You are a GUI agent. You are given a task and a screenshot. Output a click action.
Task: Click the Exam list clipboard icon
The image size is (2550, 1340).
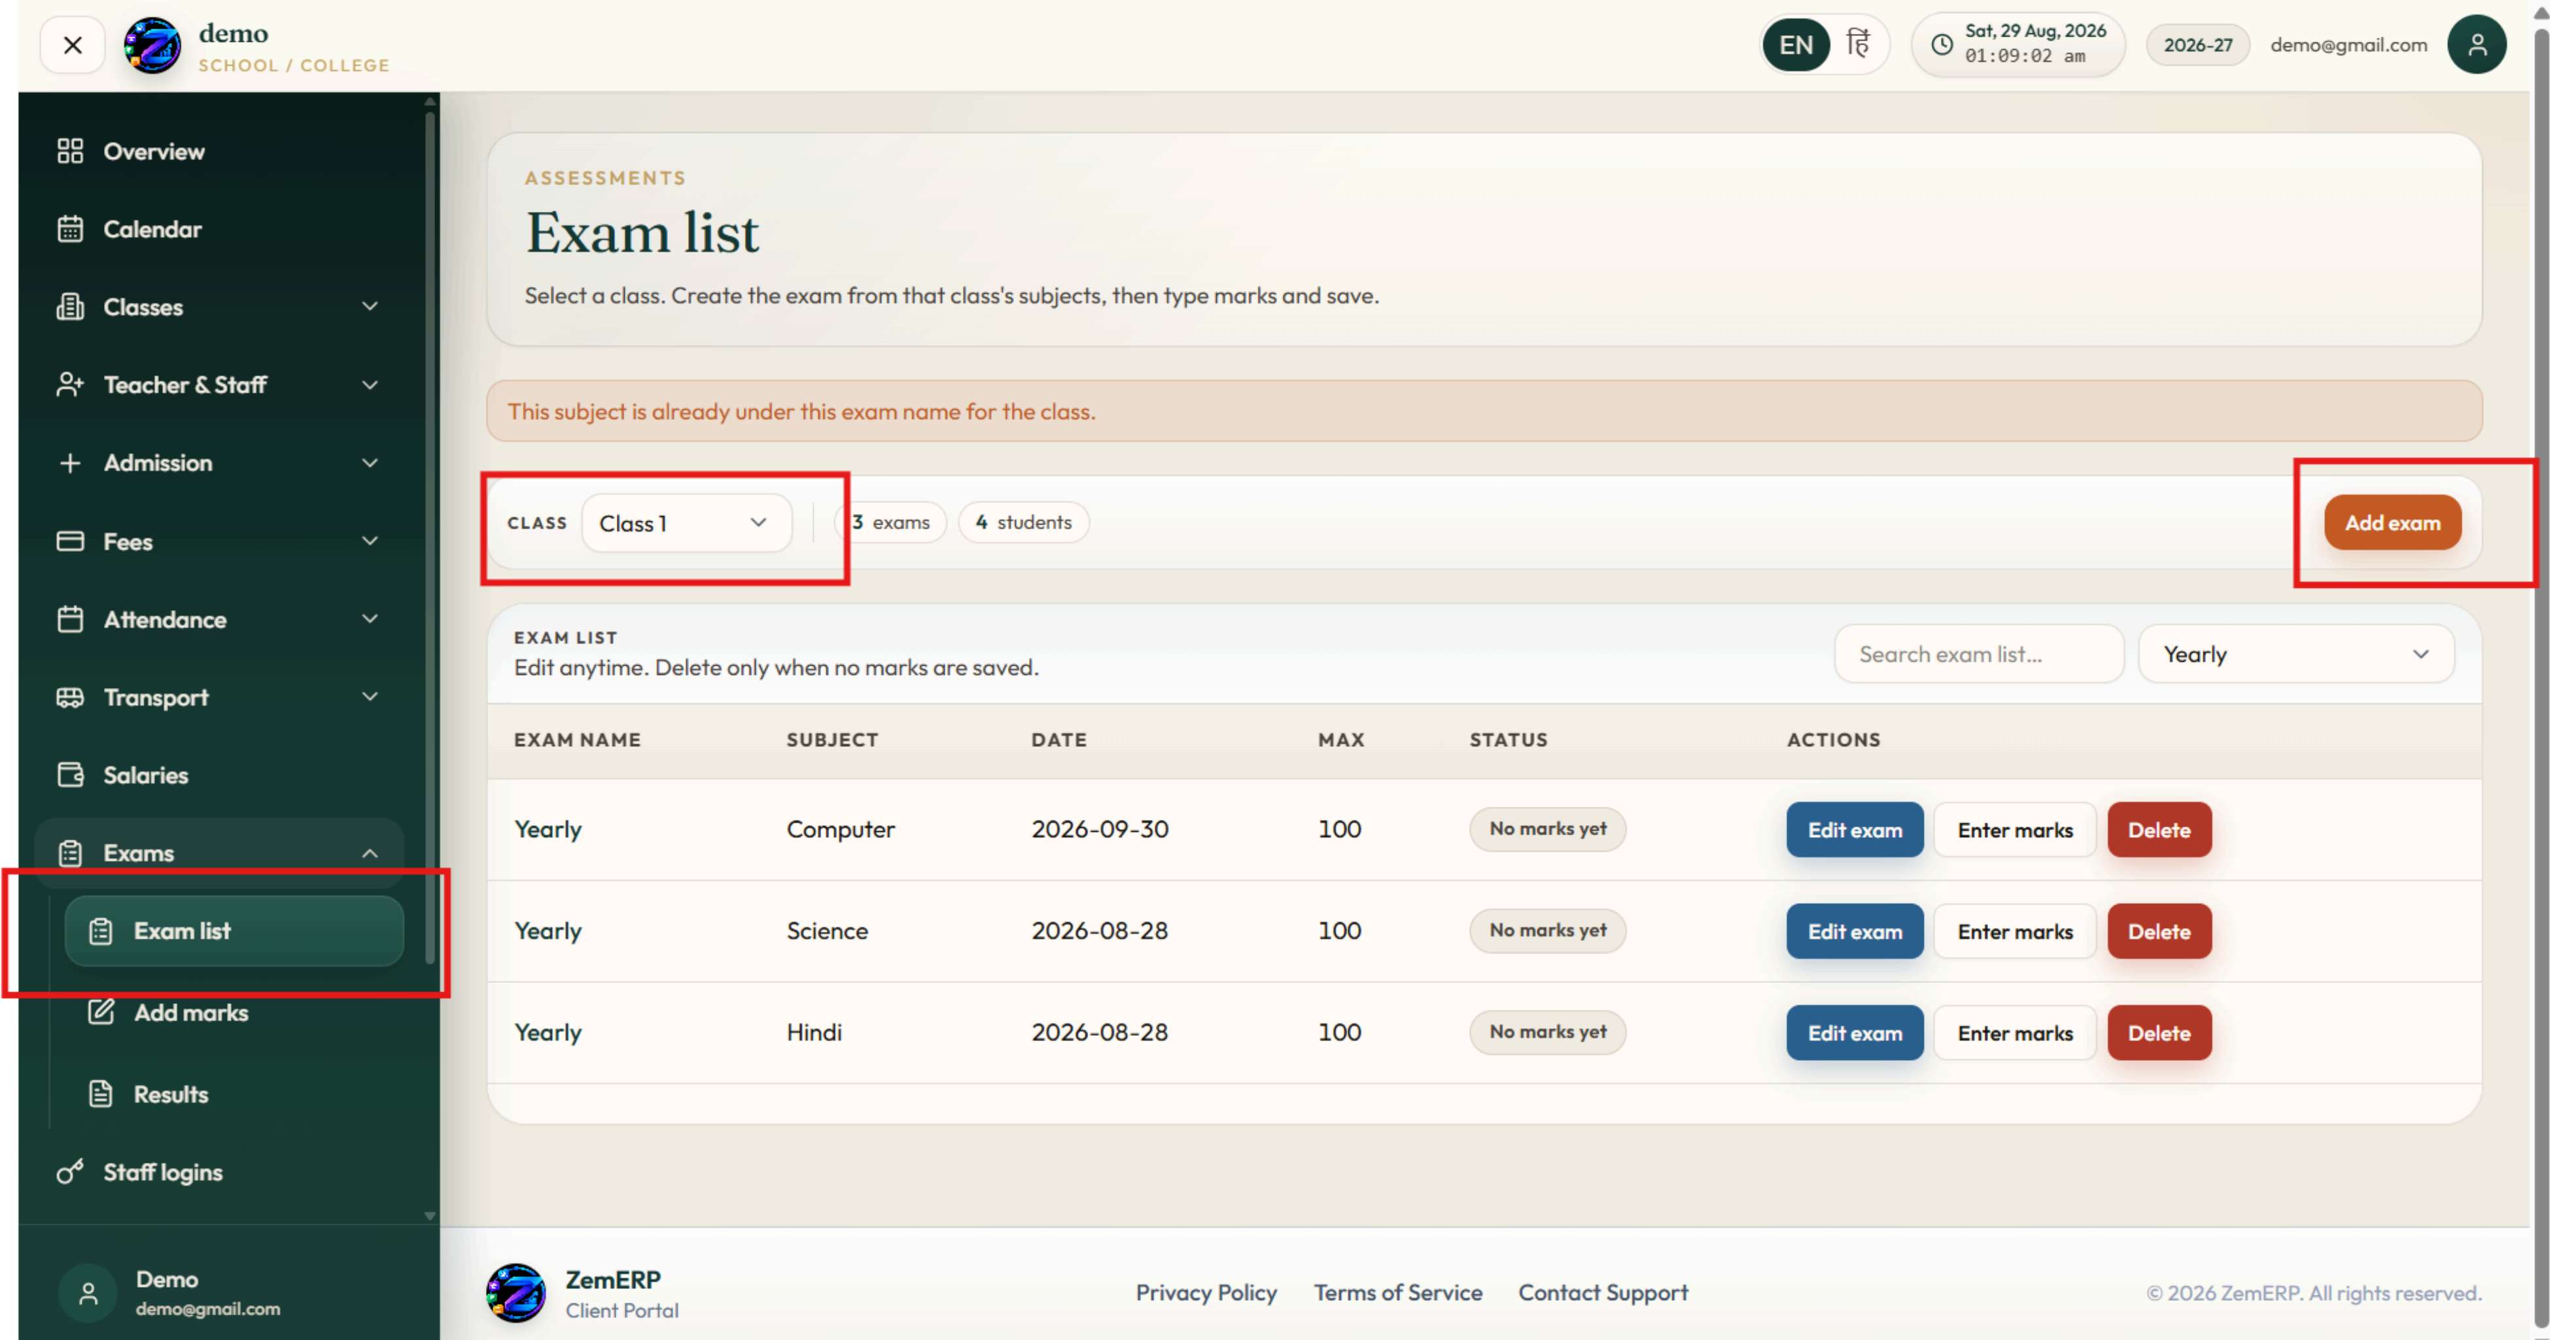coord(101,930)
